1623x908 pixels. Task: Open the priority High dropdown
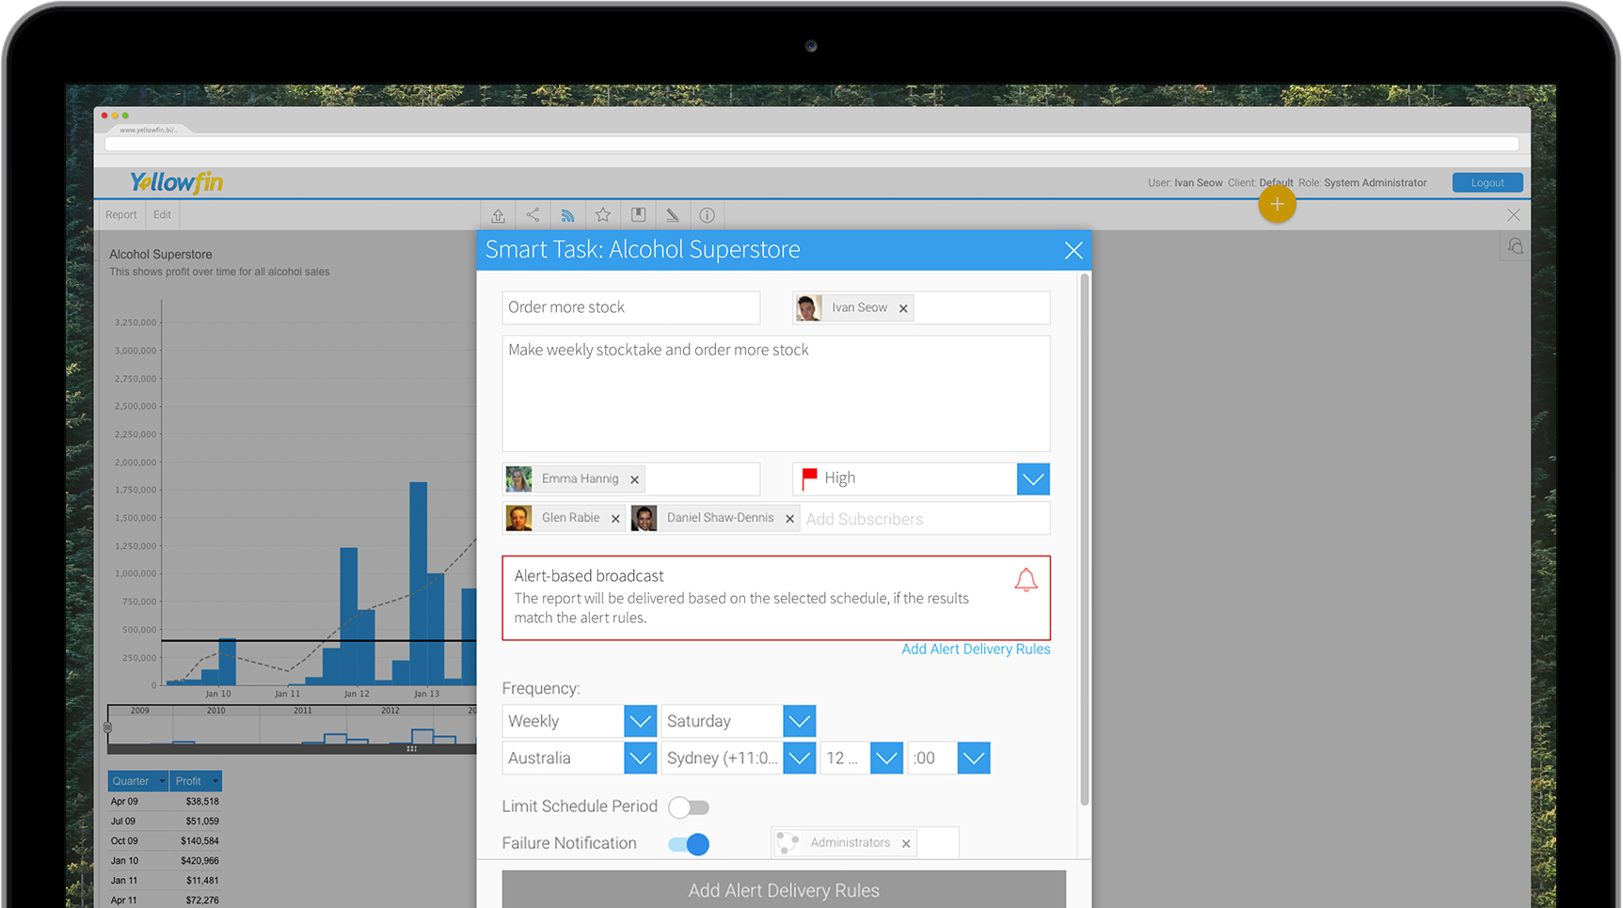[1033, 479]
